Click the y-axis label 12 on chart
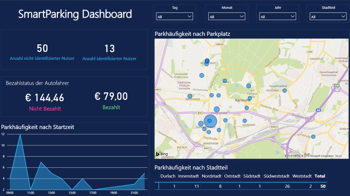350x196 pixels. [3, 134]
